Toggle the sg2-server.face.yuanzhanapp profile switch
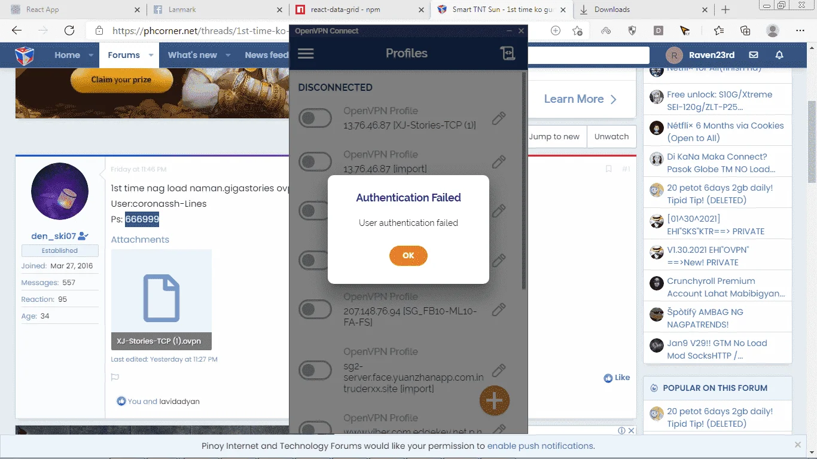 click(x=315, y=371)
